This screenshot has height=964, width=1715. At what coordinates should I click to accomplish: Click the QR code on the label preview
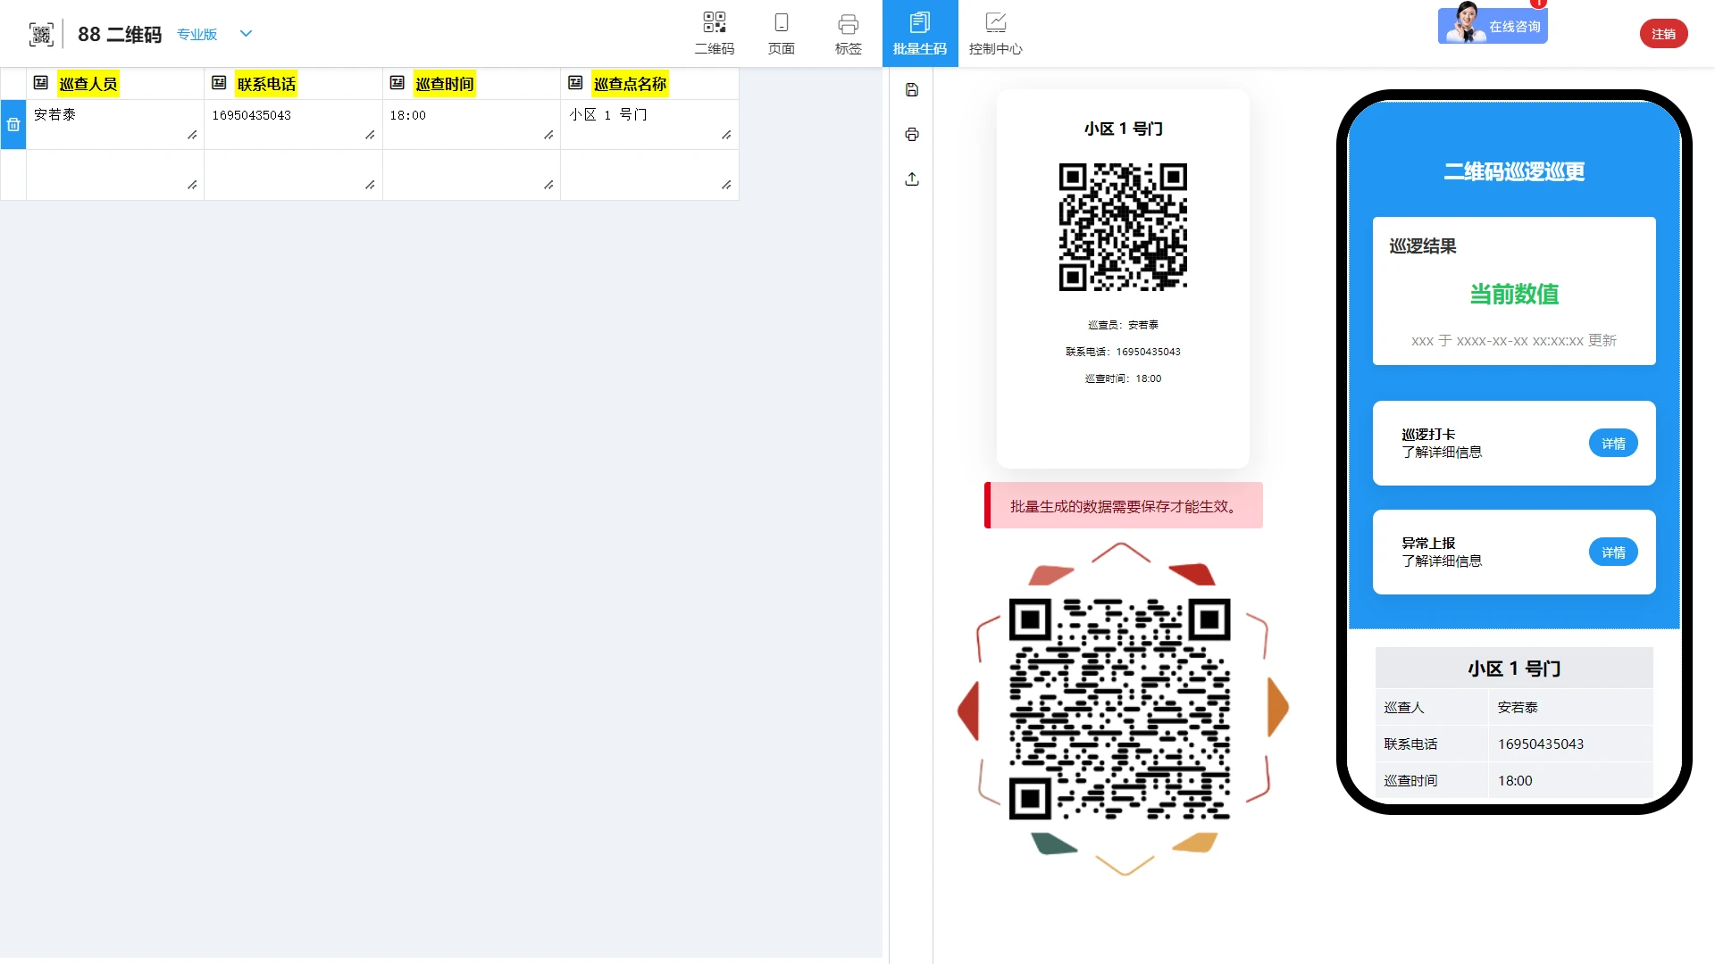click(1123, 227)
